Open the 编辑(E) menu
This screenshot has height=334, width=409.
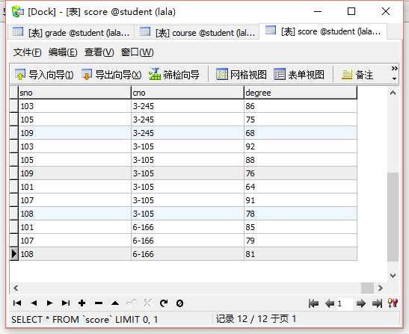[63, 52]
